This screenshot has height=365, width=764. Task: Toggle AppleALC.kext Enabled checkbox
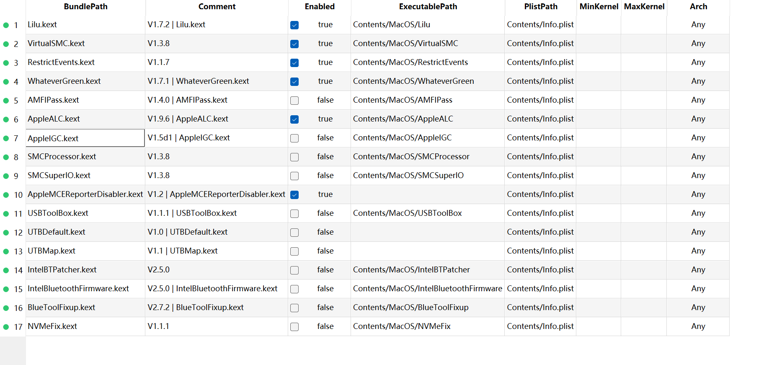tap(294, 119)
